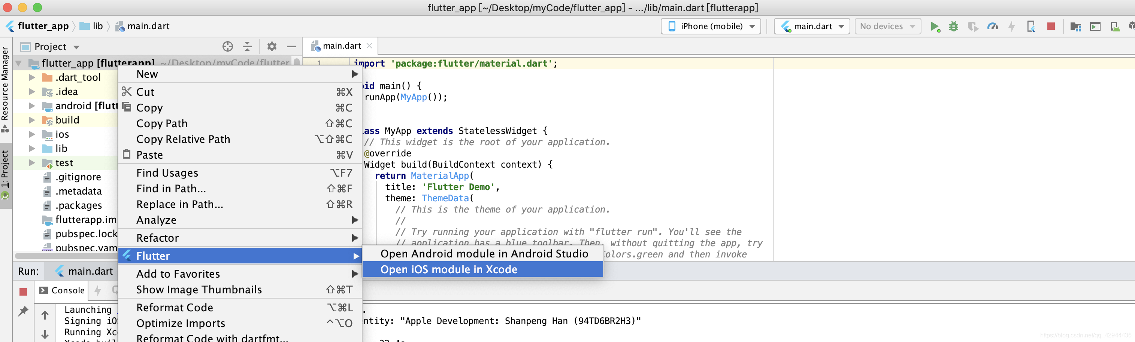Attach debugger to Flutter process icon

pyautogui.click(x=1031, y=27)
